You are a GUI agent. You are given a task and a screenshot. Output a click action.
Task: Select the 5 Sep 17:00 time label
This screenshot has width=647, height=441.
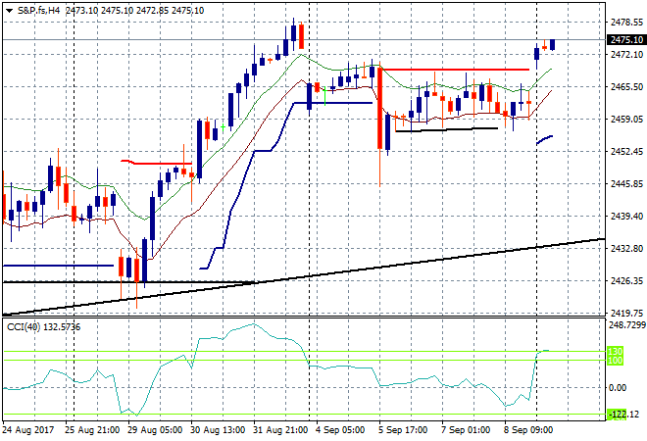403,430
